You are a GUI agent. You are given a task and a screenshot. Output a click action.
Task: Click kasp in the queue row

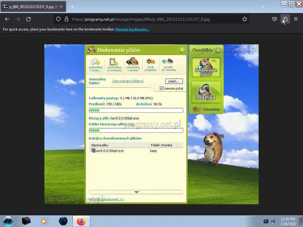pyautogui.click(x=154, y=151)
